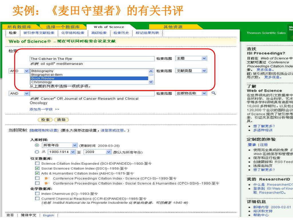The width and height of the screenshot is (293, 220).
Task: Click 更多信息 link after 用次数
Action: (273, 77)
